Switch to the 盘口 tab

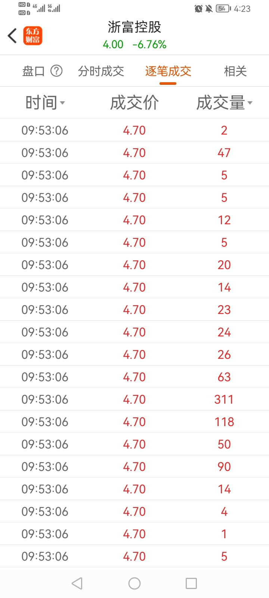tap(34, 71)
